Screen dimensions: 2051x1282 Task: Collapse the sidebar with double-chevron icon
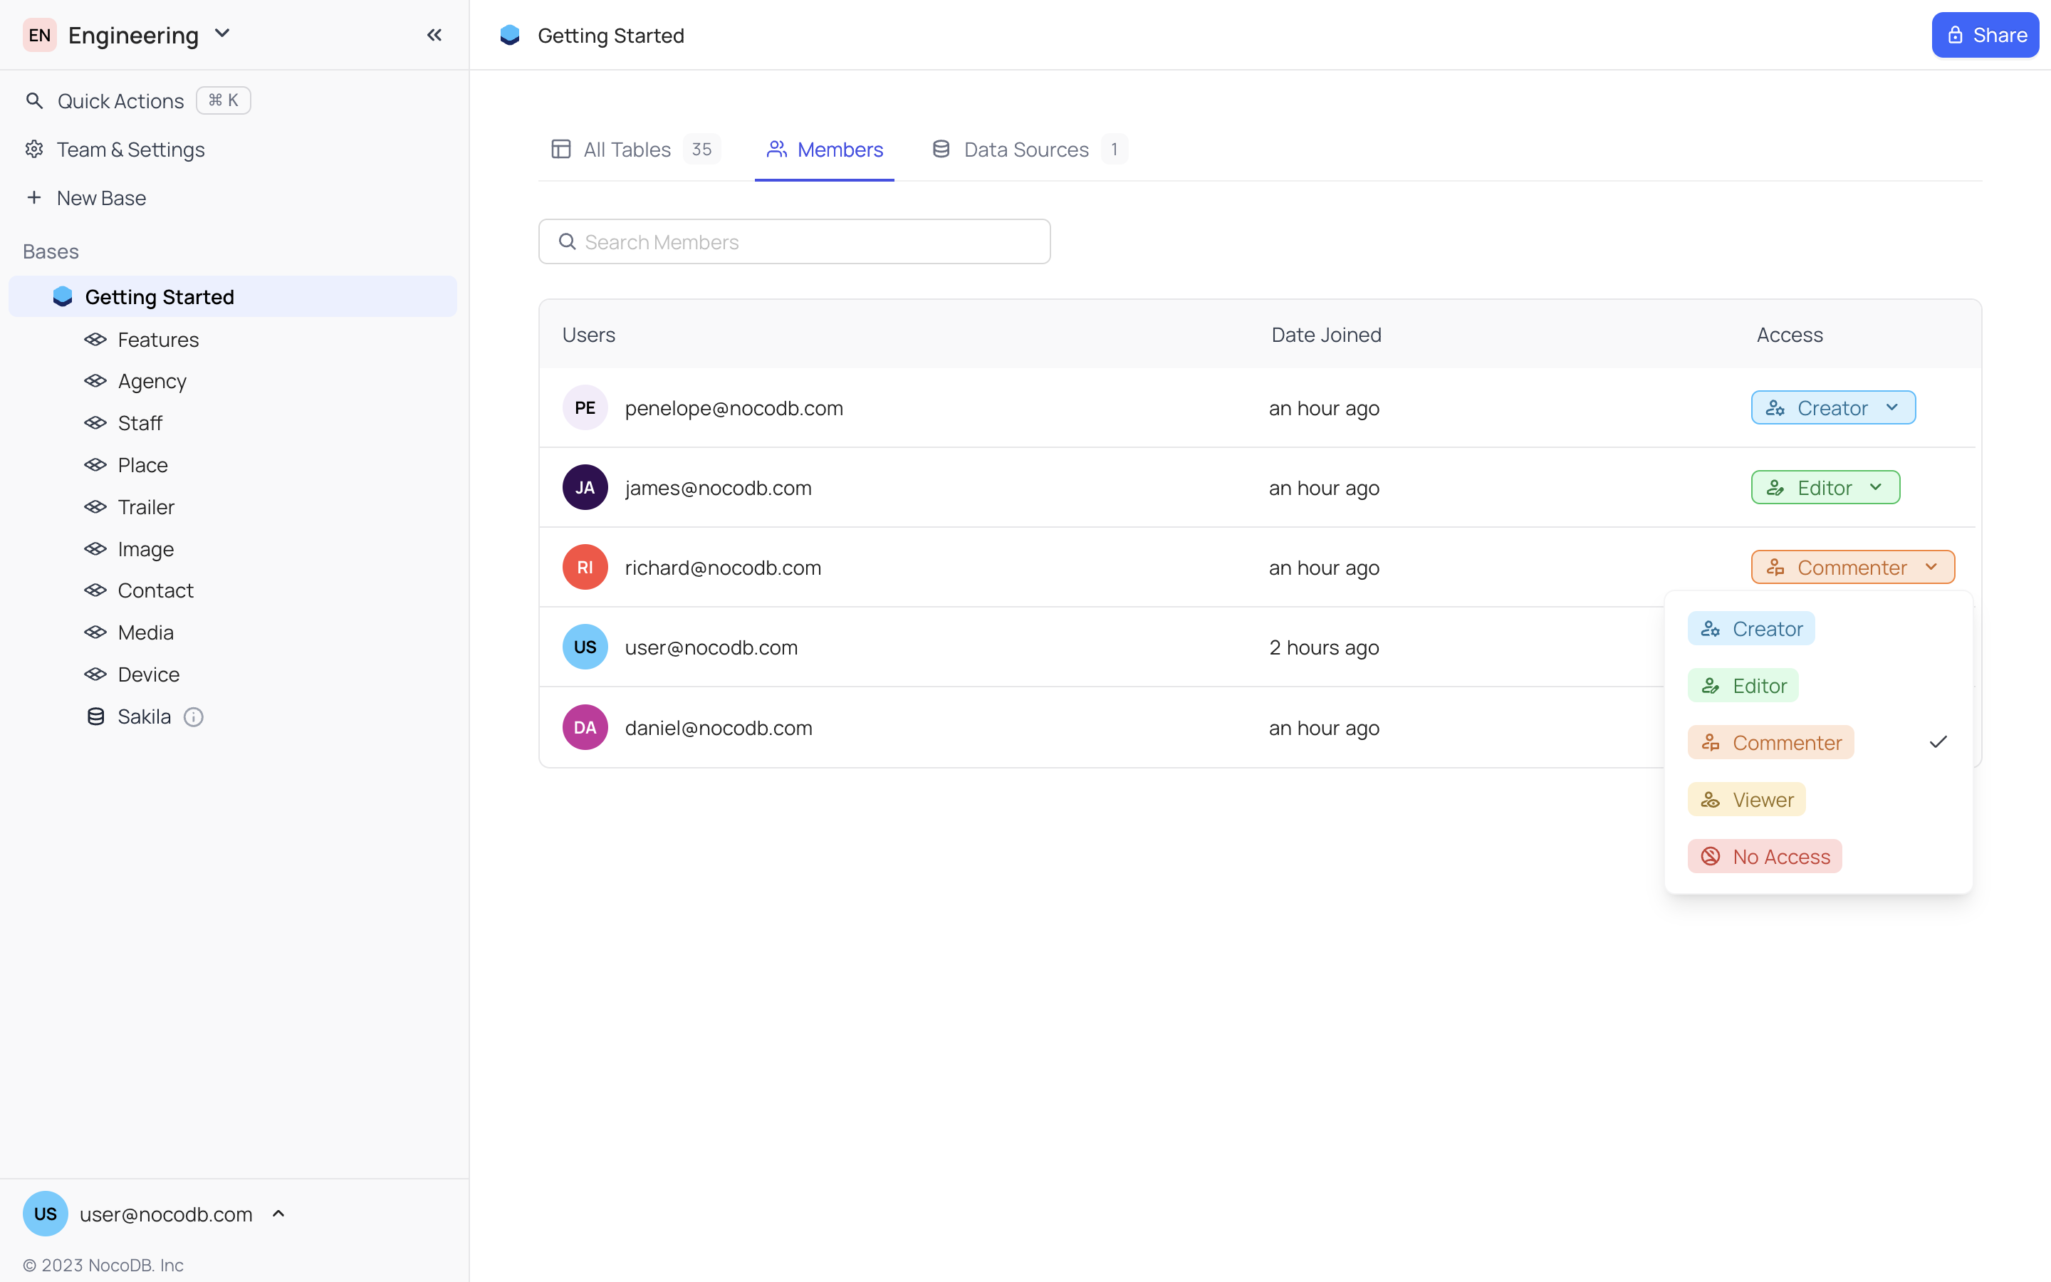(x=434, y=35)
